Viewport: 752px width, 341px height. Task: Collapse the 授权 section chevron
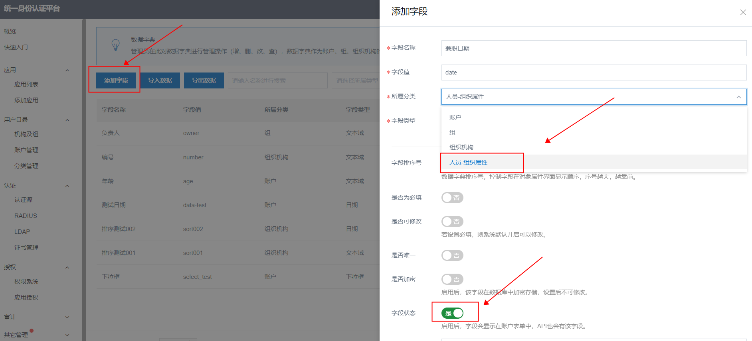click(x=67, y=268)
